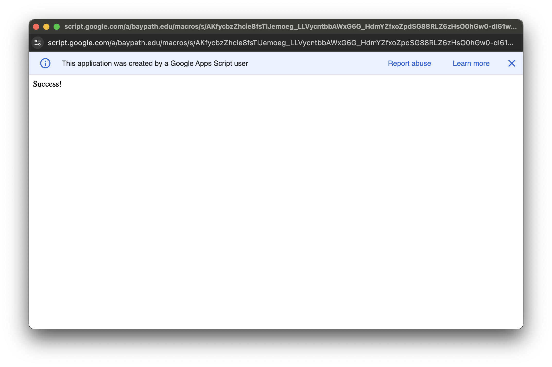
Task: Click "Google Apps Script" words in banner
Action: click(x=201, y=63)
